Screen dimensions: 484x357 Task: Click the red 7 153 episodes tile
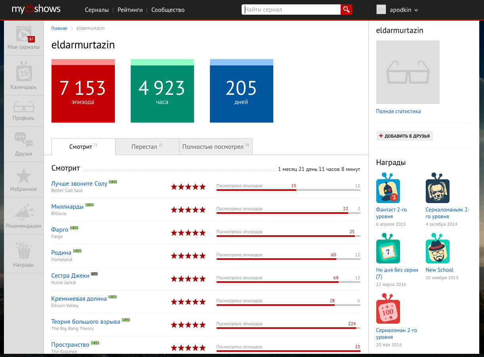pos(83,91)
